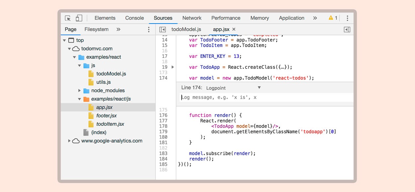The height and width of the screenshot is (192, 415).
Task: Close the app.jsx editor tab
Action: click(x=234, y=29)
